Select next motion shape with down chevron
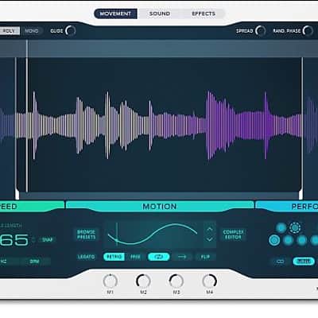Image resolution: width=318 pixels, height=318 pixels. (210, 239)
